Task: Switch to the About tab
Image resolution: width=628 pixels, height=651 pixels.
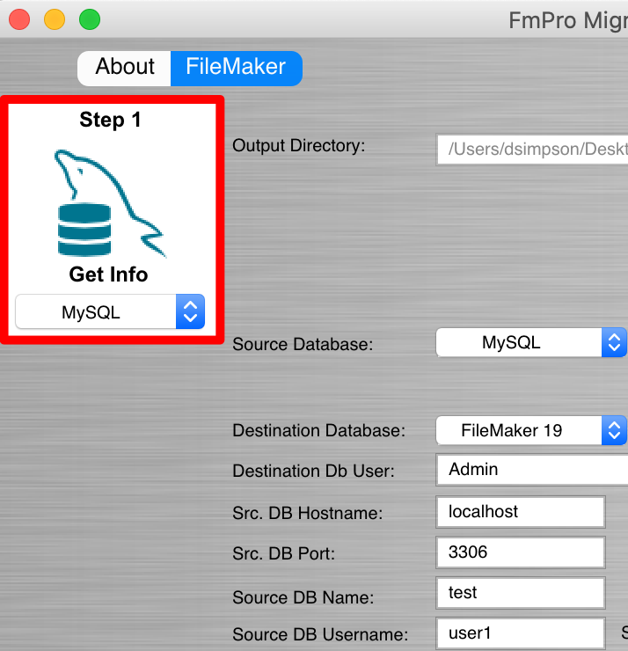Action: point(124,68)
